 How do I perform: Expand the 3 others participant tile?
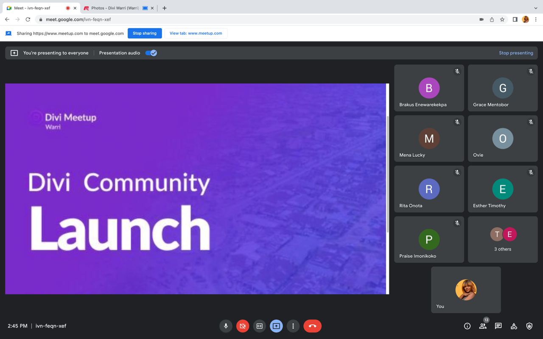coord(502,239)
